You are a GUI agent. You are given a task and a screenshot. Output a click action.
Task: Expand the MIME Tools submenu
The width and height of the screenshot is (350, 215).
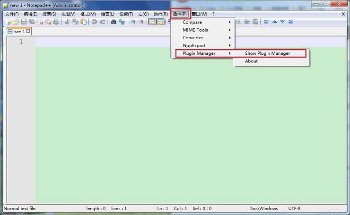coord(203,30)
